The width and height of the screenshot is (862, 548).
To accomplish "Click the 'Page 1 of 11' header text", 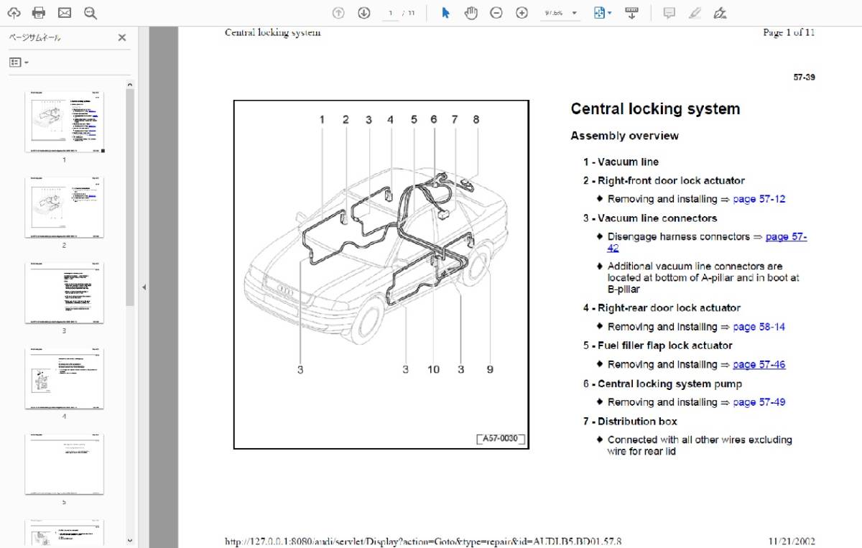I will (x=789, y=32).
